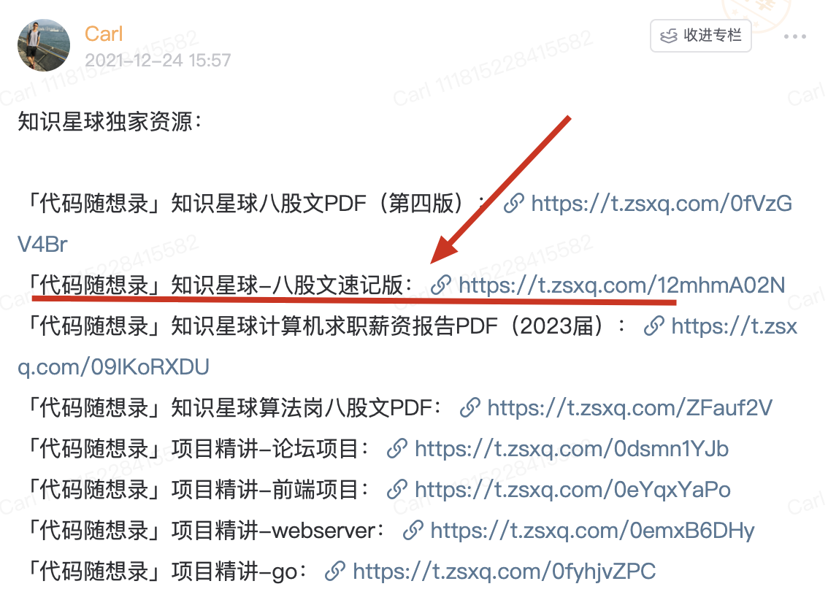Click the chain icon before the 0fyhjvZPC link
Viewport: 828px width, 600px height.
pos(335,572)
